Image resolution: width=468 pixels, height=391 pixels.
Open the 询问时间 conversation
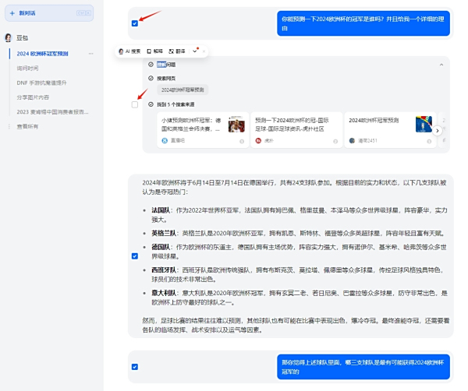tap(27, 69)
